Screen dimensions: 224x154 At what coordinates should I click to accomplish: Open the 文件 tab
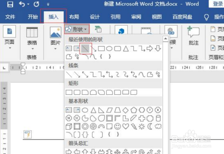coord(10,17)
